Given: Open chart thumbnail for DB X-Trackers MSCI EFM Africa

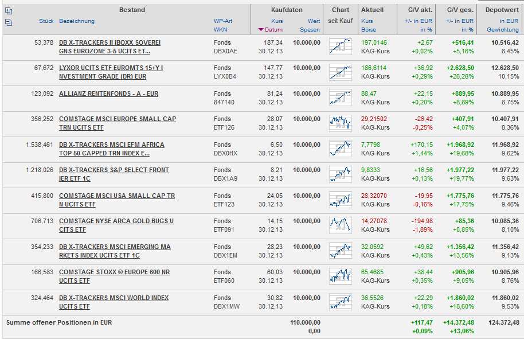Looking at the screenshot, I should pyautogui.click(x=340, y=149).
